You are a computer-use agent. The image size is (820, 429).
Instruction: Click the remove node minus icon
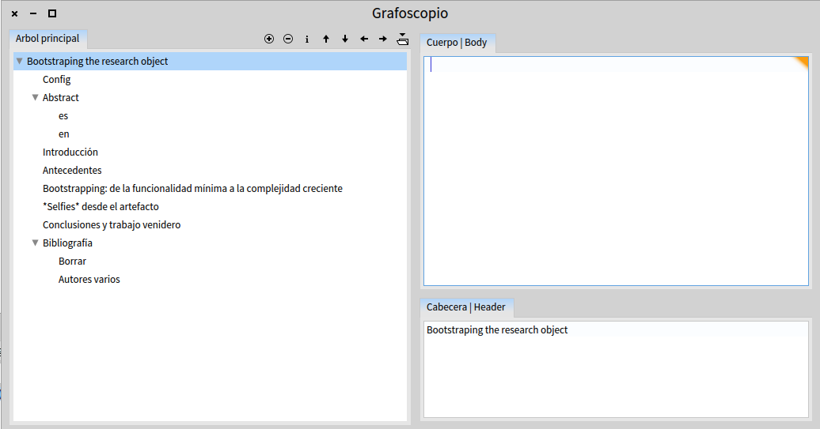(x=288, y=39)
